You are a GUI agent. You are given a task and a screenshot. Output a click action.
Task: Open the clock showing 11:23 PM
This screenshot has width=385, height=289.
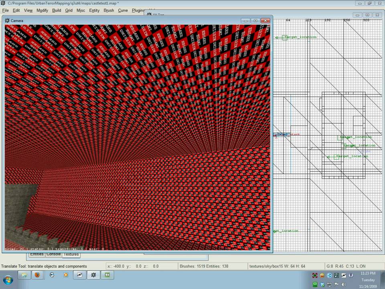(x=368, y=280)
